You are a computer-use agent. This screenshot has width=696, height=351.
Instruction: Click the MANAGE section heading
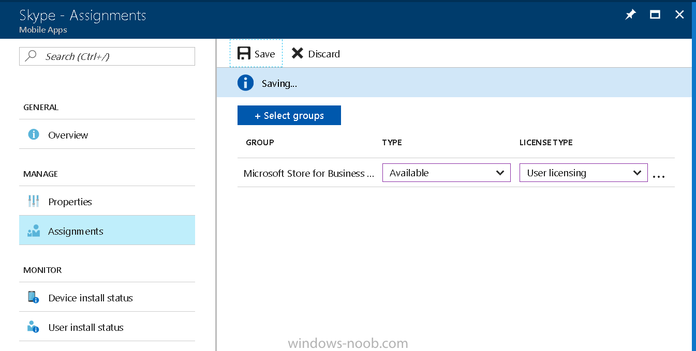pos(40,174)
